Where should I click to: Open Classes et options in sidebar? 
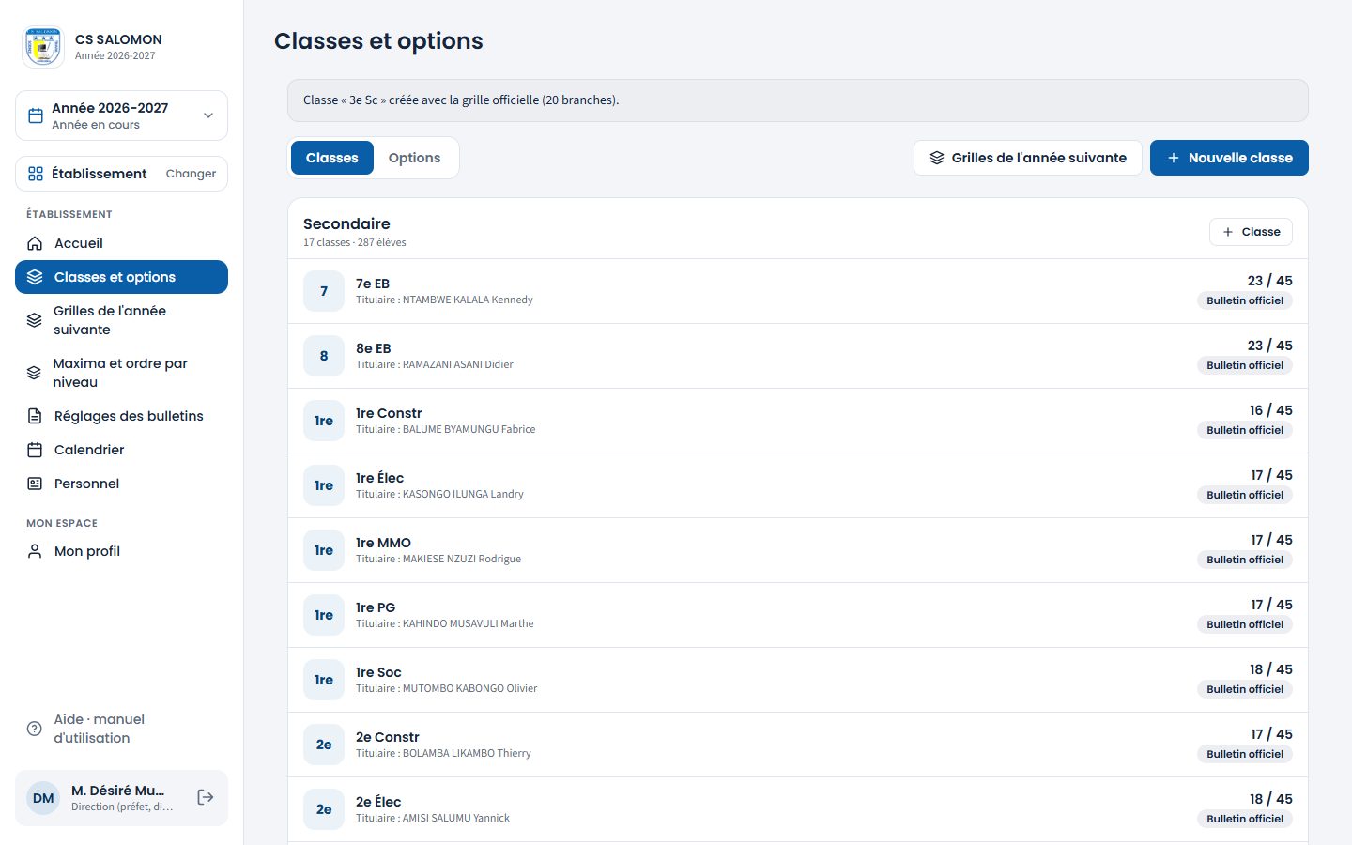point(121,277)
